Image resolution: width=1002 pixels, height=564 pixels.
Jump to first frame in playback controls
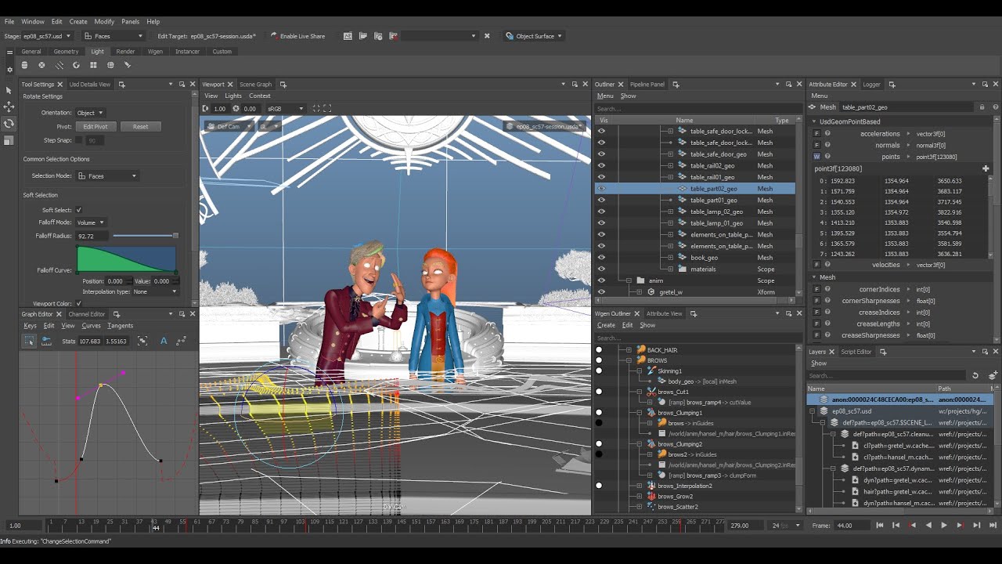click(880, 526)
